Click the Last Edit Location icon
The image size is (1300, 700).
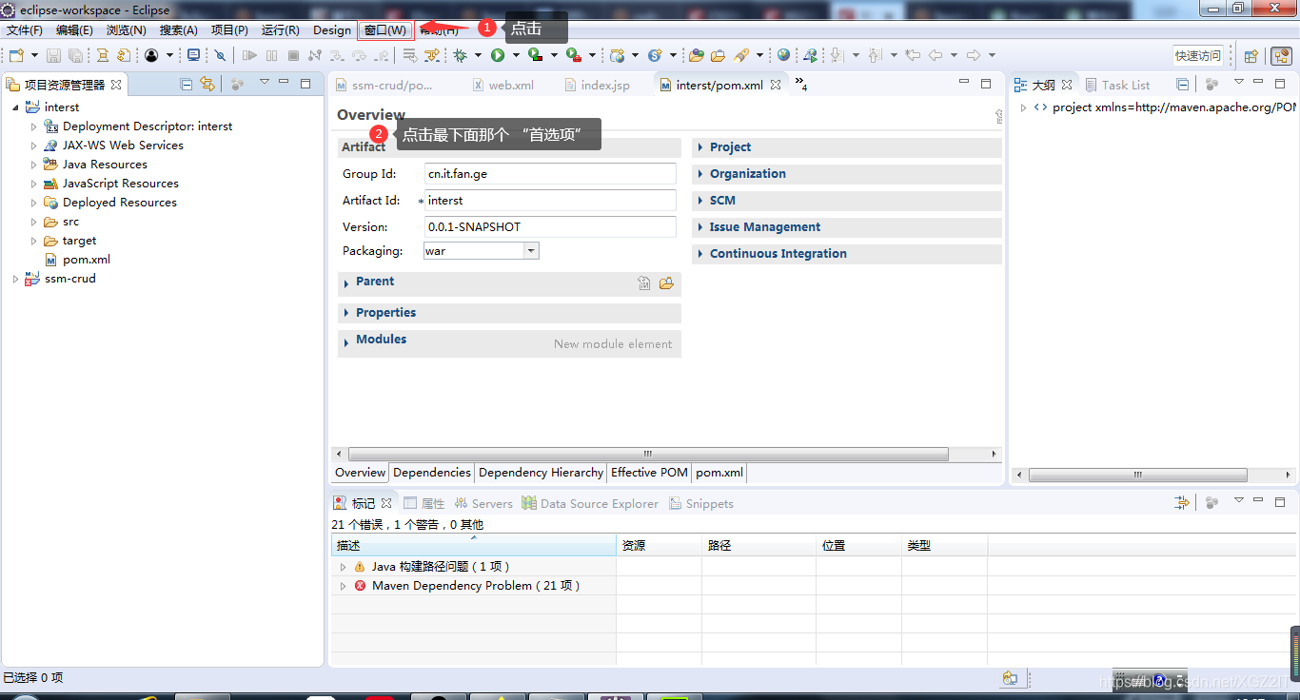(913, 56)
